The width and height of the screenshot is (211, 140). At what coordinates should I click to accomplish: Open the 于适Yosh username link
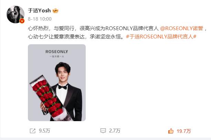[39, 11]
